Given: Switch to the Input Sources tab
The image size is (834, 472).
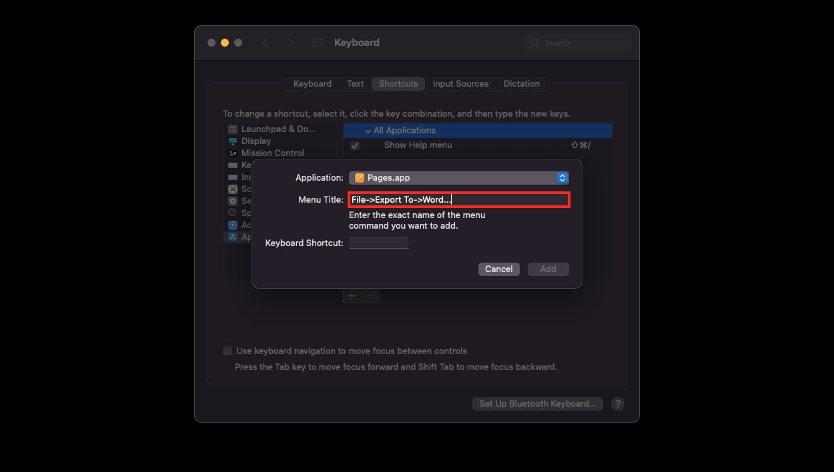Looking at the screenshot, I should (460, 84).
